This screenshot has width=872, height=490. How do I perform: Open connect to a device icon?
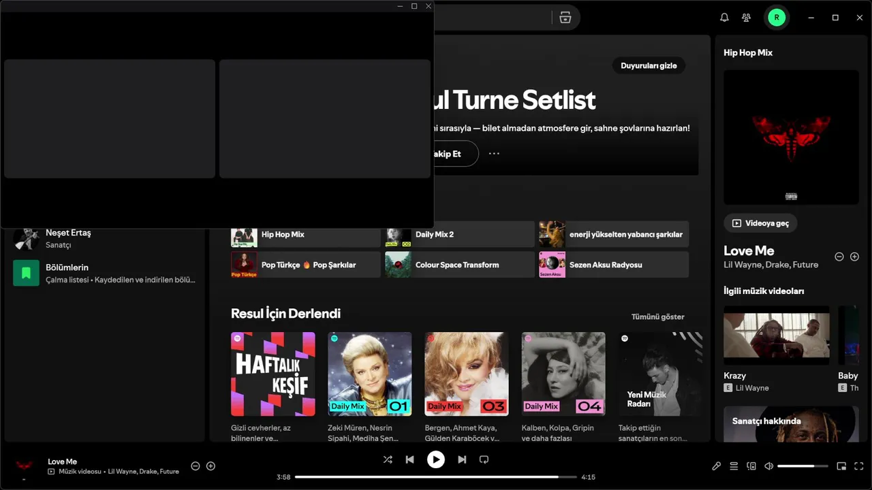[751, 466]
